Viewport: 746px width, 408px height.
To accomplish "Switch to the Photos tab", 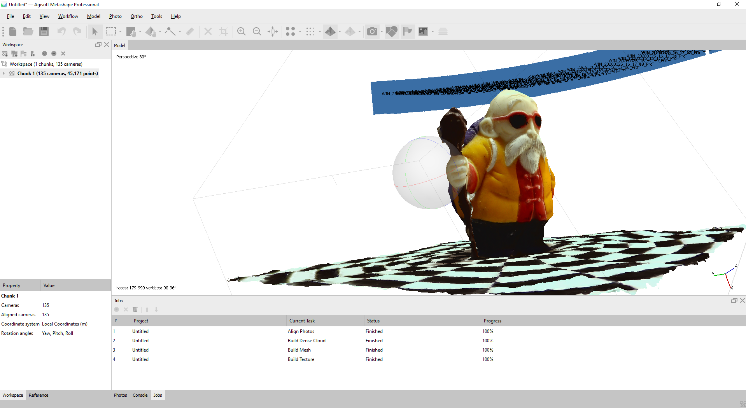I will point(121,395).
